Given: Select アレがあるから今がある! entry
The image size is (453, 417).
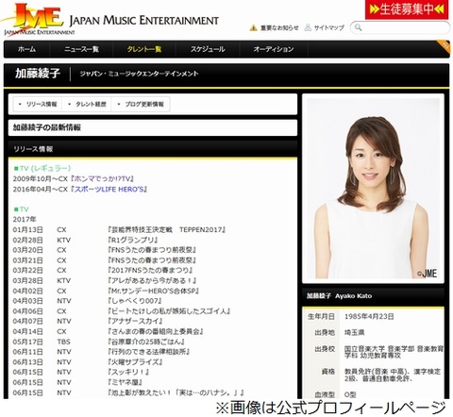Looking at the screenshot, I should tap(152, 280).
